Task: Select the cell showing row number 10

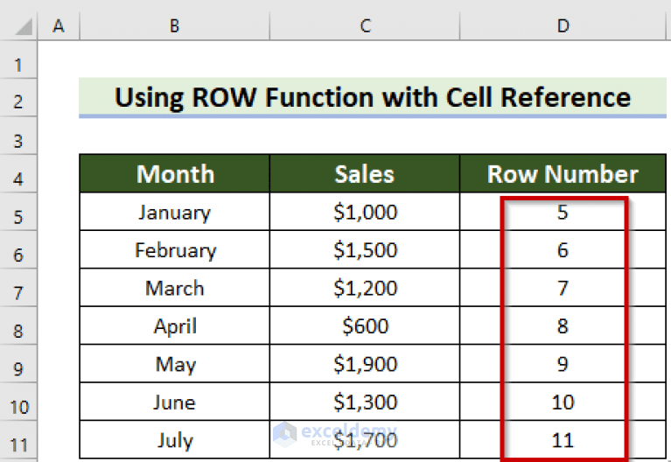Action: point(563,402)
